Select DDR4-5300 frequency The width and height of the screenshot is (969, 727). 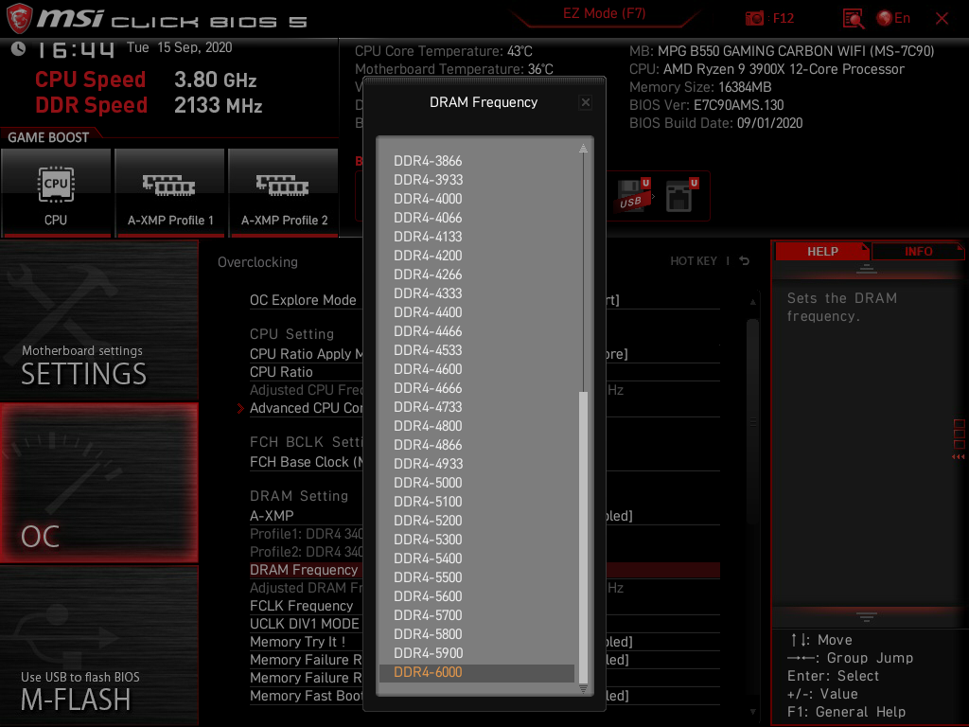tap(428, 540)
